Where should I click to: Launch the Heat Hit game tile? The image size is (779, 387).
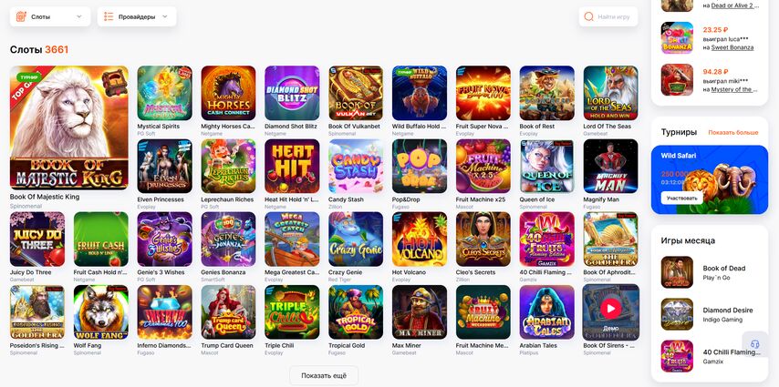[x=292, y=166]
